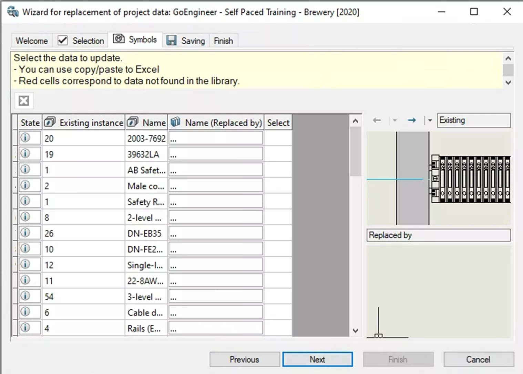Click the info icon for 3-level row
523x374 pixels.
tap(25, 296)
